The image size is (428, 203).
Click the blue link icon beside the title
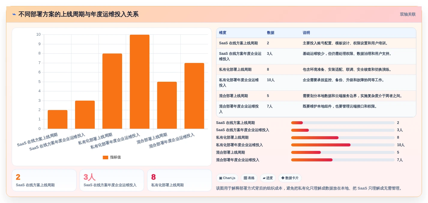click(x=14, y=14)
